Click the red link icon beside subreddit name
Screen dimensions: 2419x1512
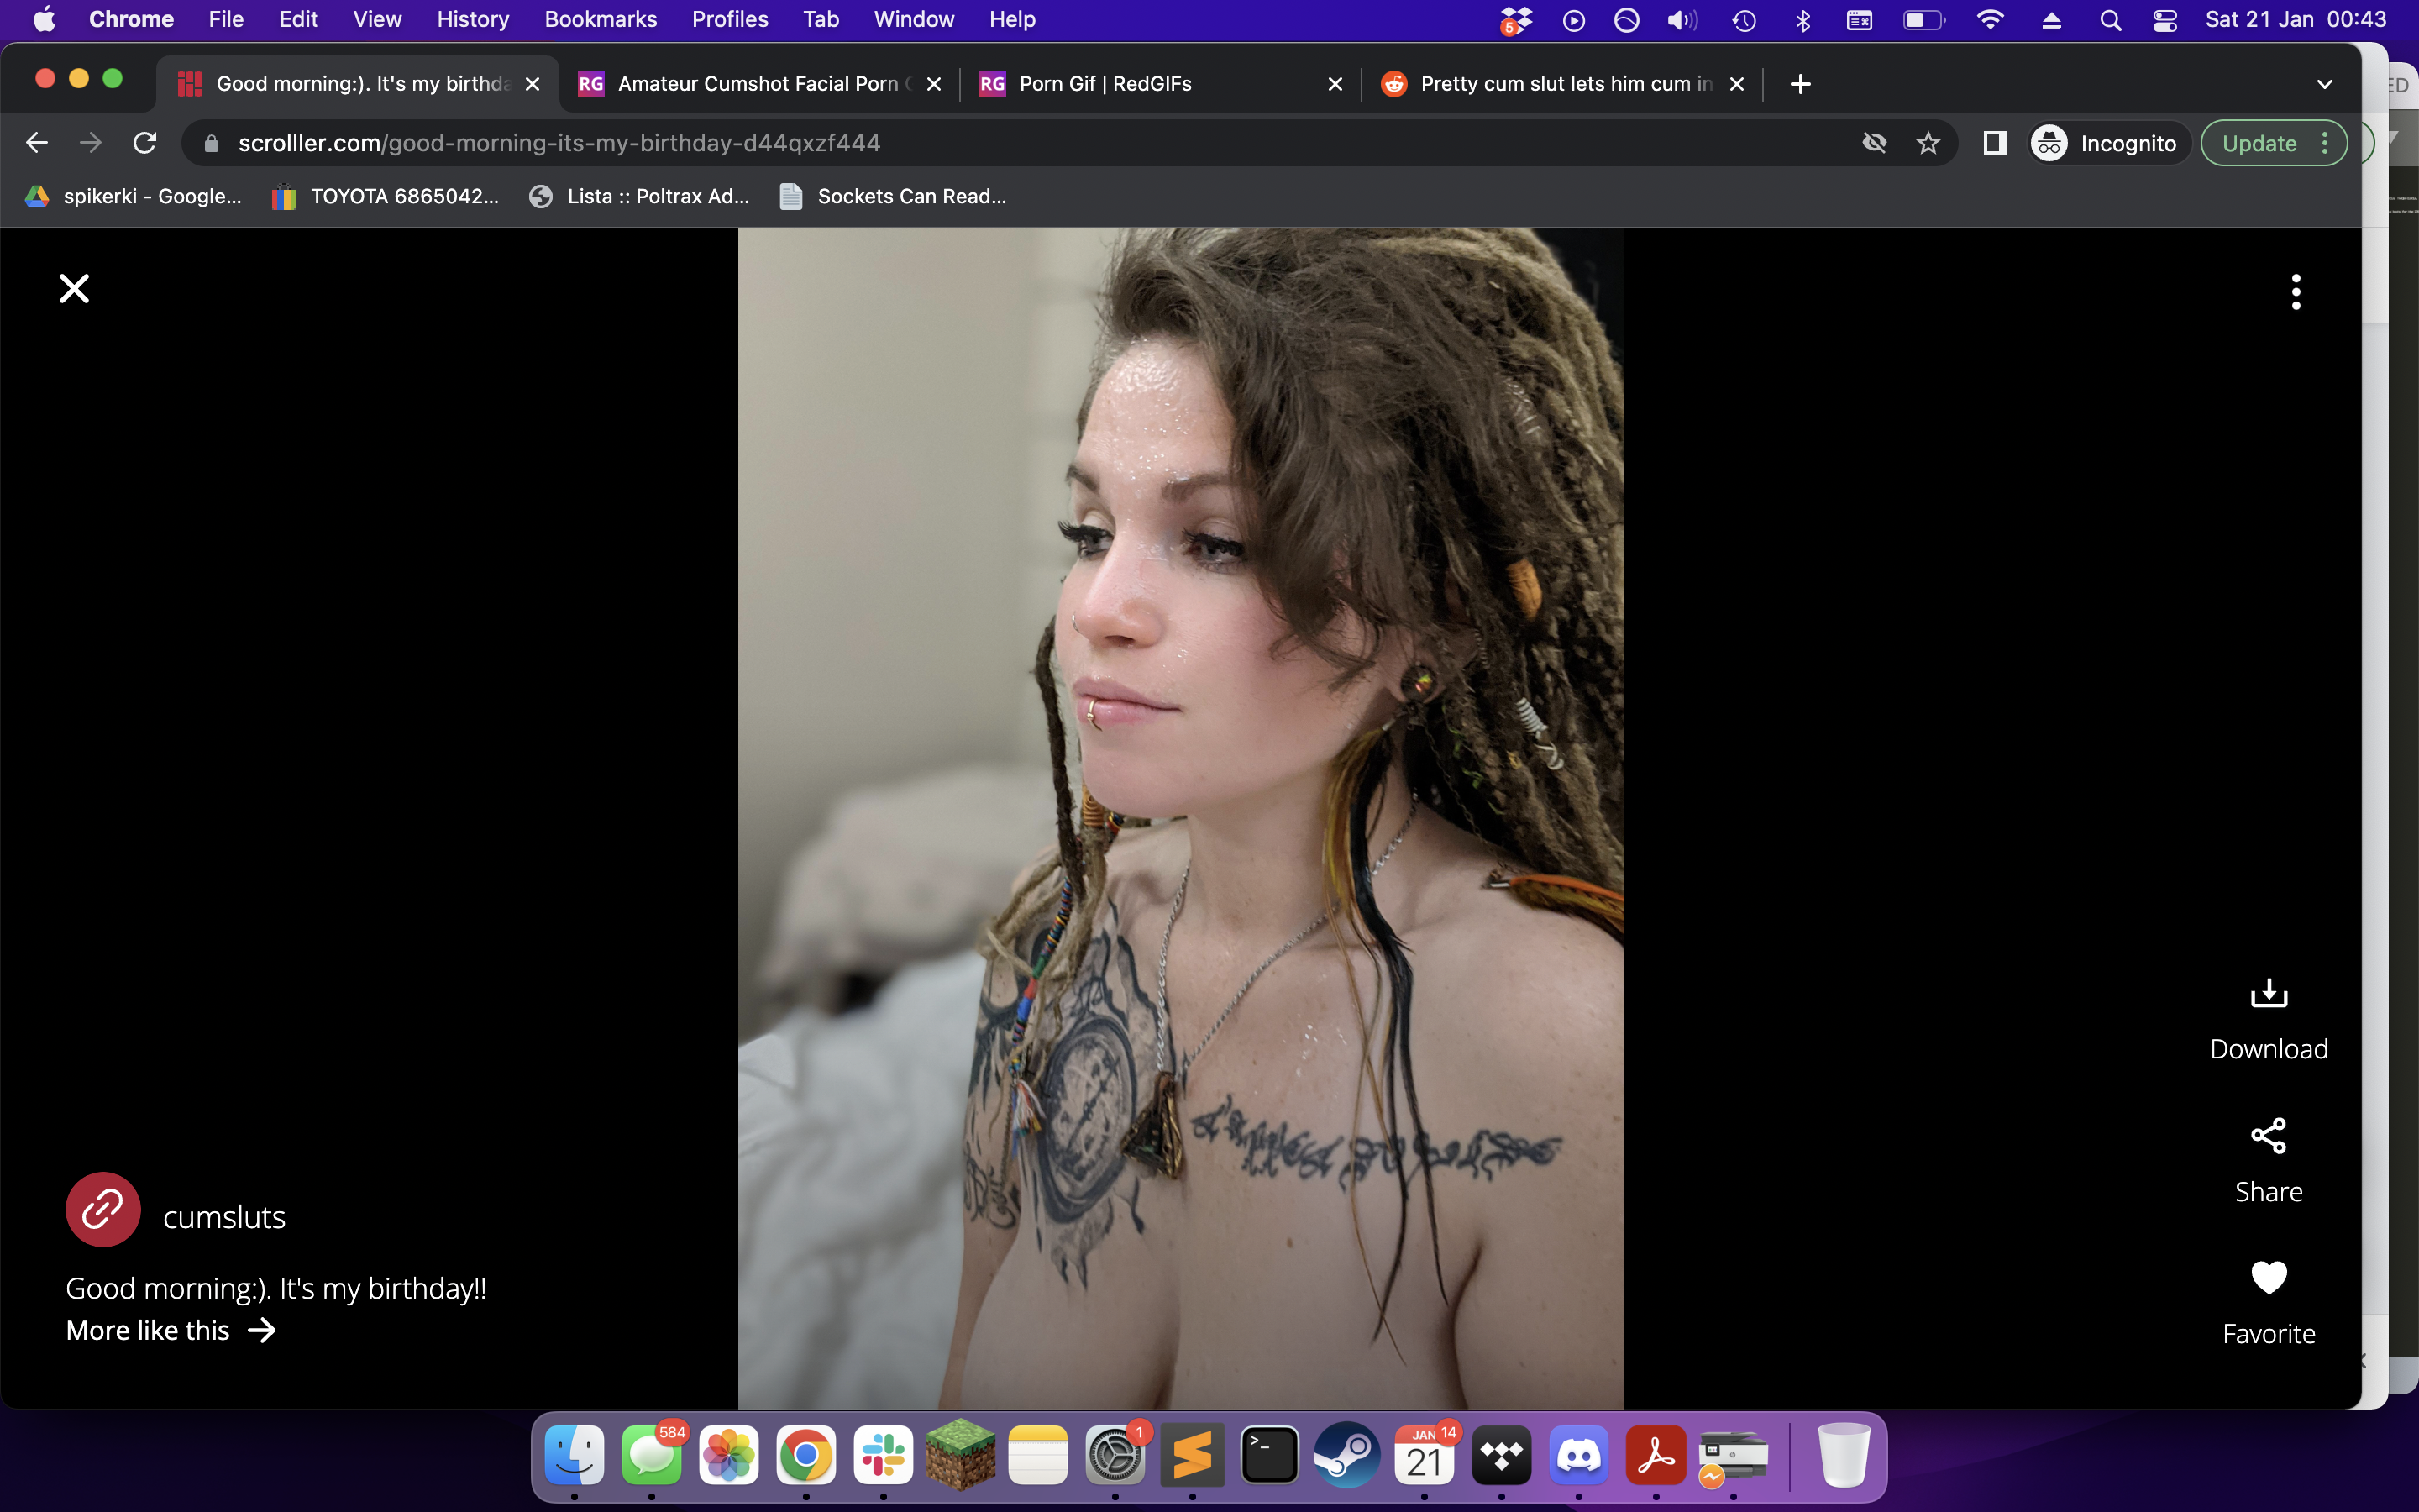103,1210
